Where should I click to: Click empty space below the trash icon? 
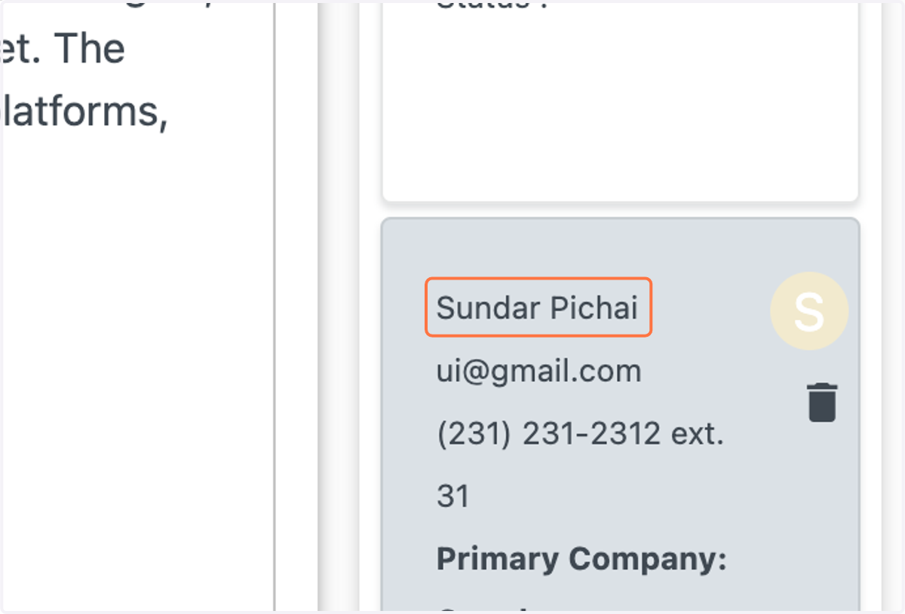(822, 490)
